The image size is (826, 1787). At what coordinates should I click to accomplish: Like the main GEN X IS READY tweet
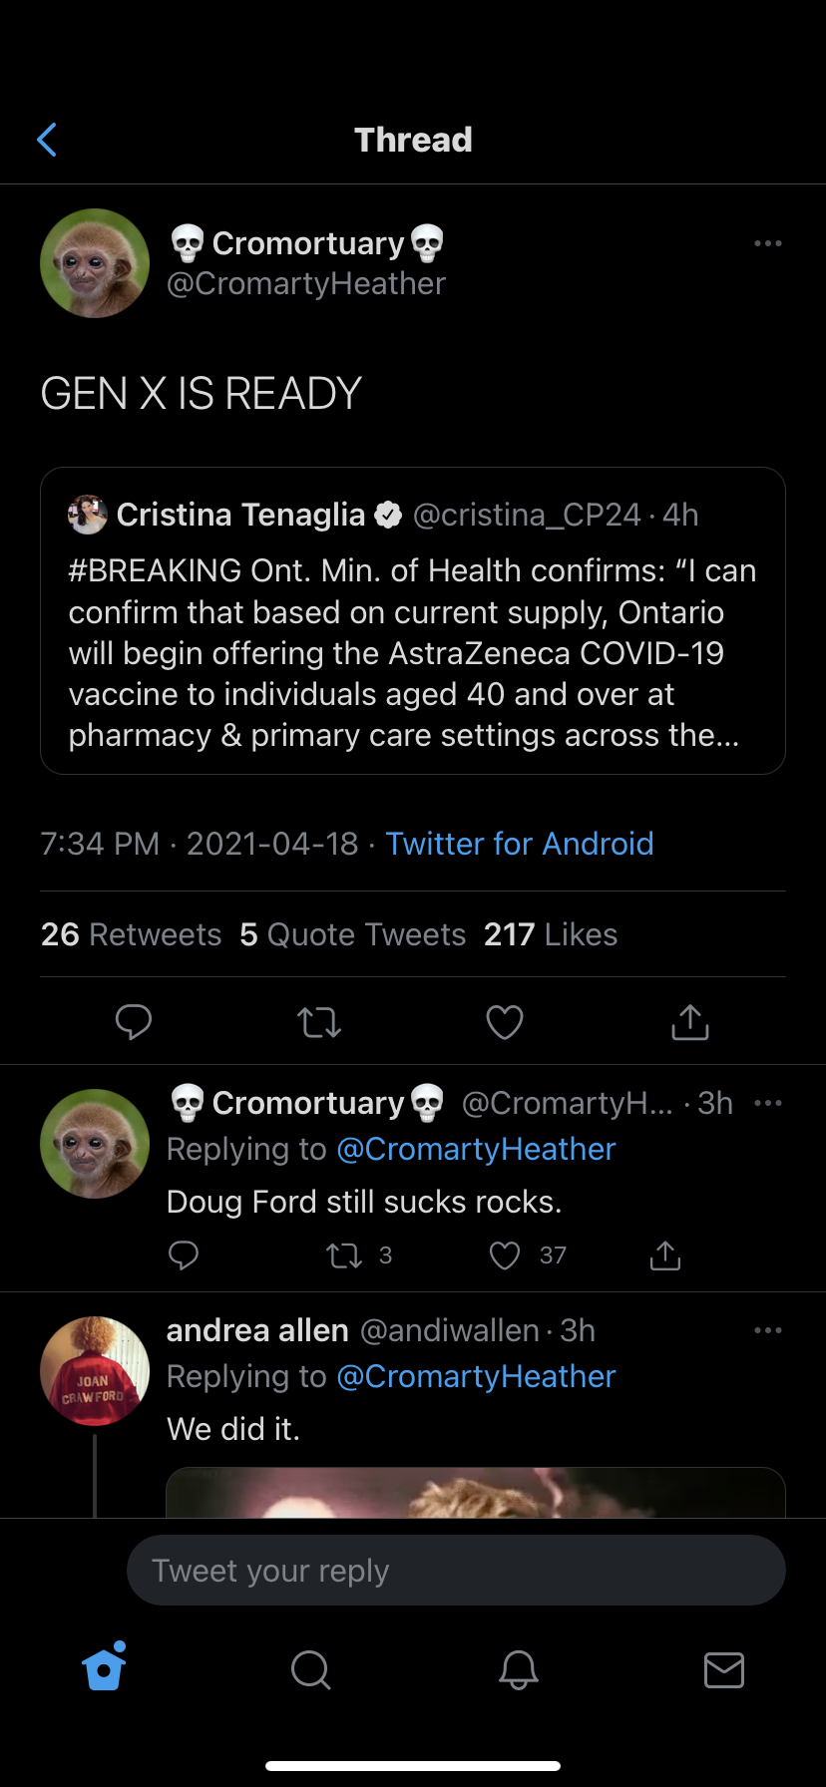coord(505,1022)
